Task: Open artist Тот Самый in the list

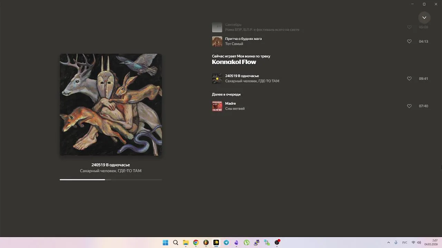Action: click(x=234, y=44)
